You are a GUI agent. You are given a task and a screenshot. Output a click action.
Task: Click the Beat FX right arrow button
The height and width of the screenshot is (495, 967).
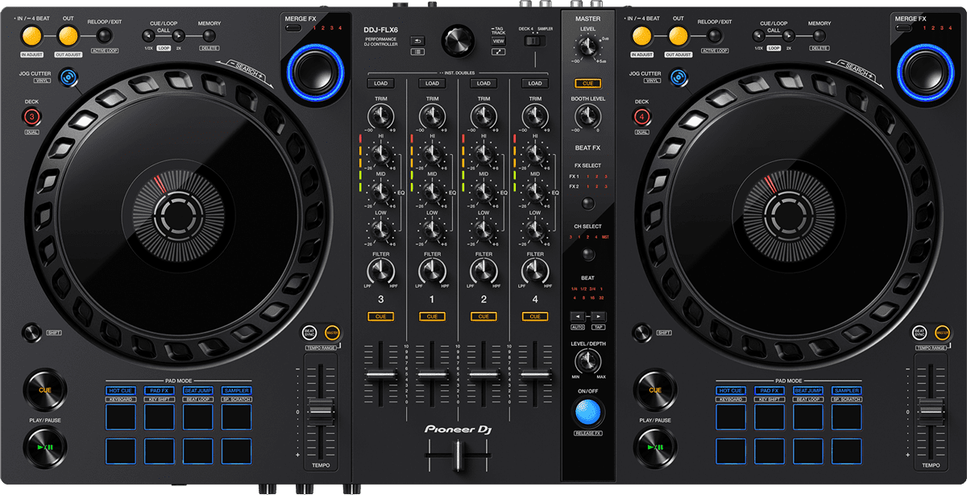tap(598, 316)
